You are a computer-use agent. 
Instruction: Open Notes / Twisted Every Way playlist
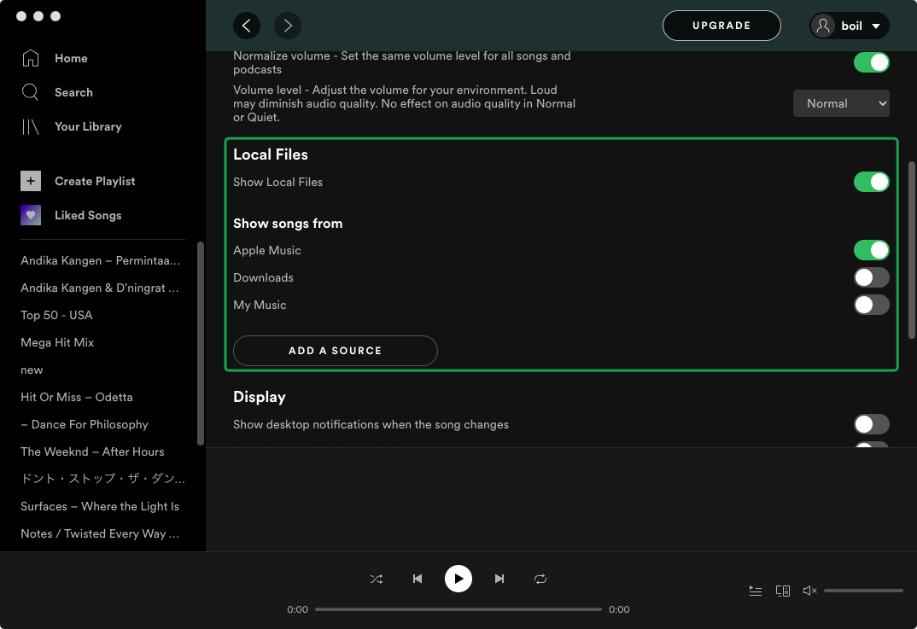pos(100,533)
